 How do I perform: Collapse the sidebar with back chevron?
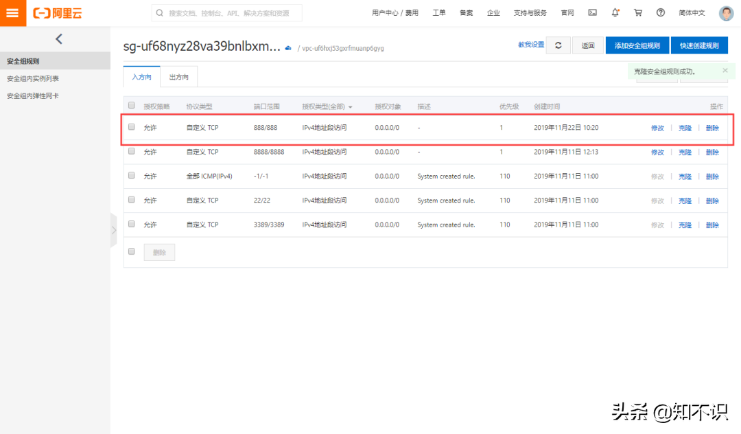[58, 39]
